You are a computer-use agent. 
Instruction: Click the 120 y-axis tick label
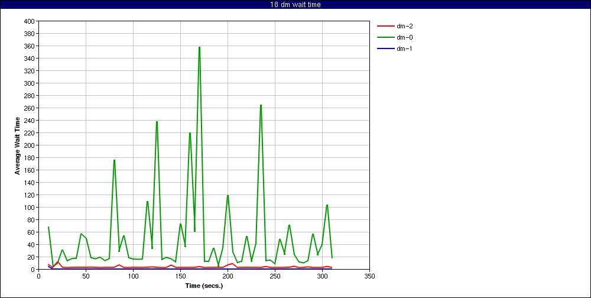coord(30,195)
